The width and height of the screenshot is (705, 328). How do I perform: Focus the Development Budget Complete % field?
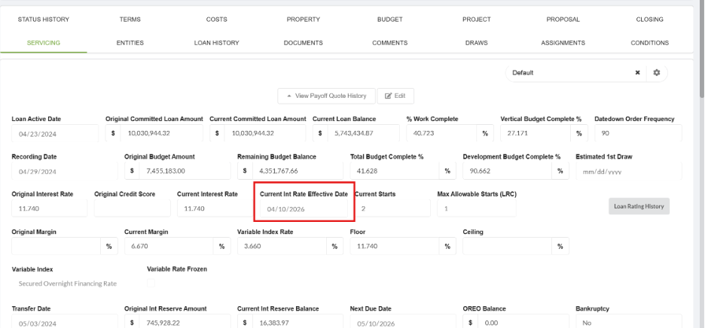tap(507, 172)
